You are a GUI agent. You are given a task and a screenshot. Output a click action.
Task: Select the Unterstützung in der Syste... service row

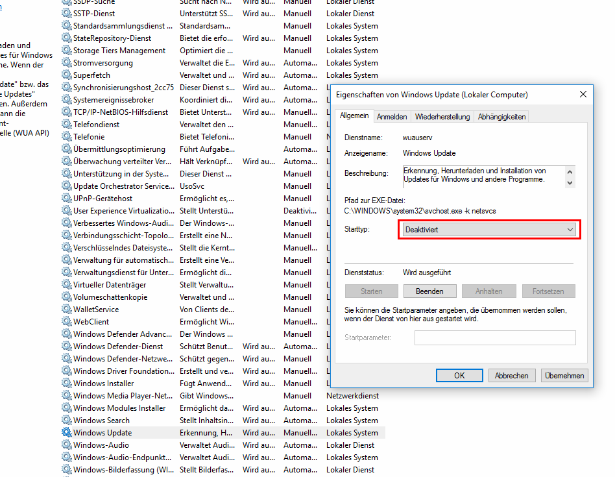[x=195, y=174]
